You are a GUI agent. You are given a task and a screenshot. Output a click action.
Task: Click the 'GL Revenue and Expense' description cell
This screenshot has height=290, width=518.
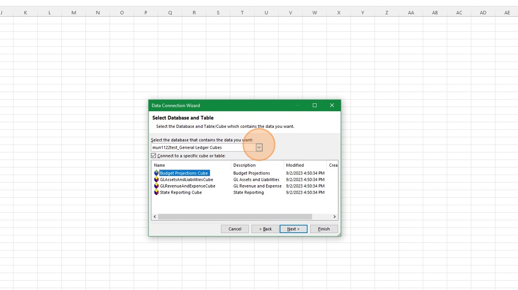pos(257,186)
